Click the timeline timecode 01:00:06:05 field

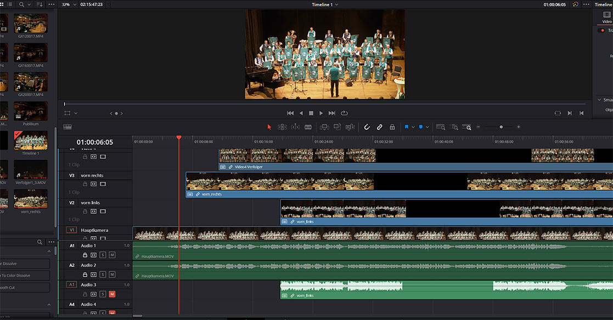click(94, 142)
